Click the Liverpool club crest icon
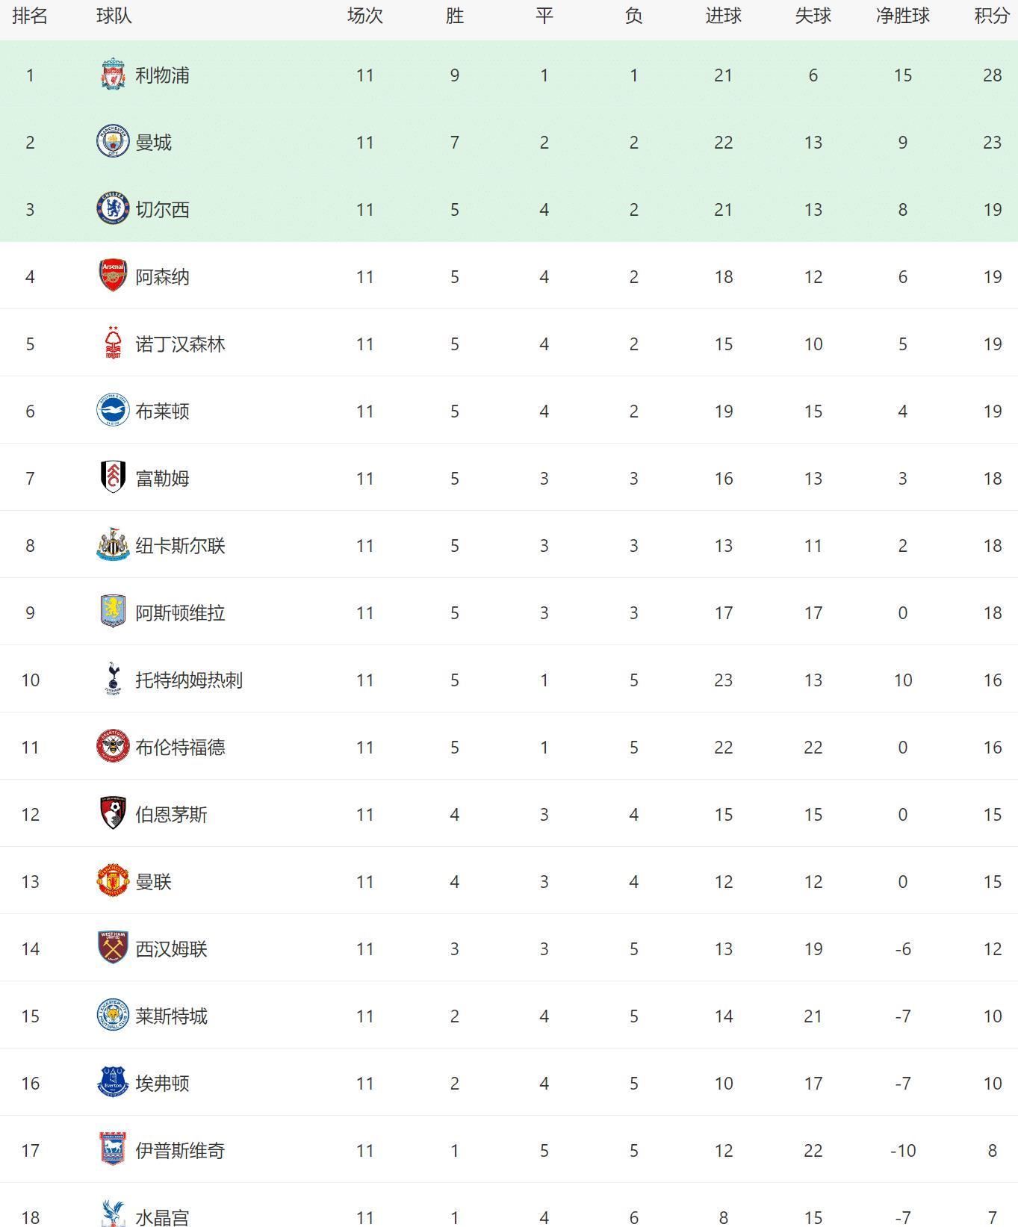Screen dimensions: 1018x1227 [113, 75]
